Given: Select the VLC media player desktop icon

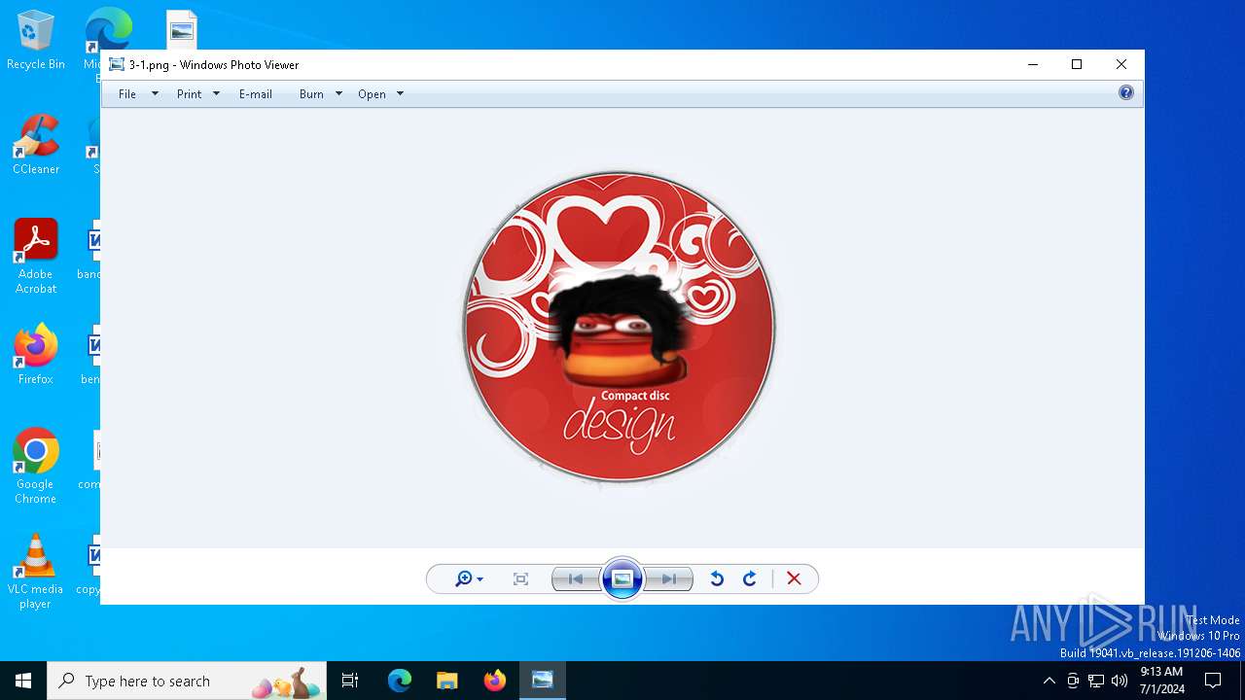Looking at the screenshot, I should click(x=36, y=572).
